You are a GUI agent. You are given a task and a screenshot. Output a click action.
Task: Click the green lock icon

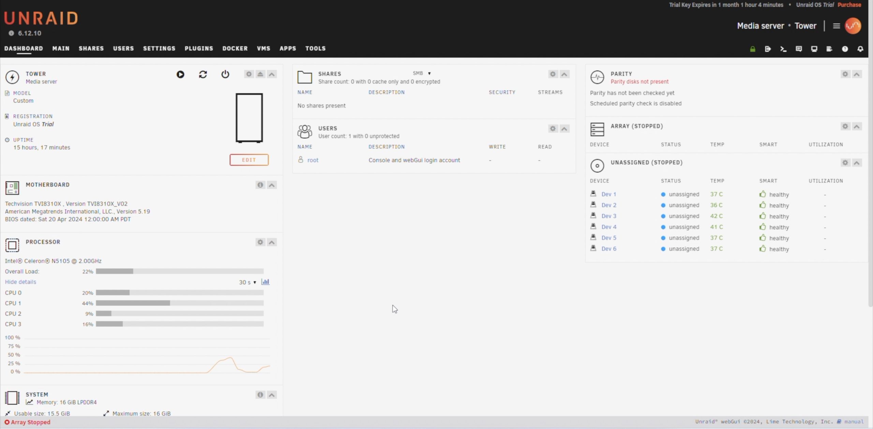click(x=753, y=49)
